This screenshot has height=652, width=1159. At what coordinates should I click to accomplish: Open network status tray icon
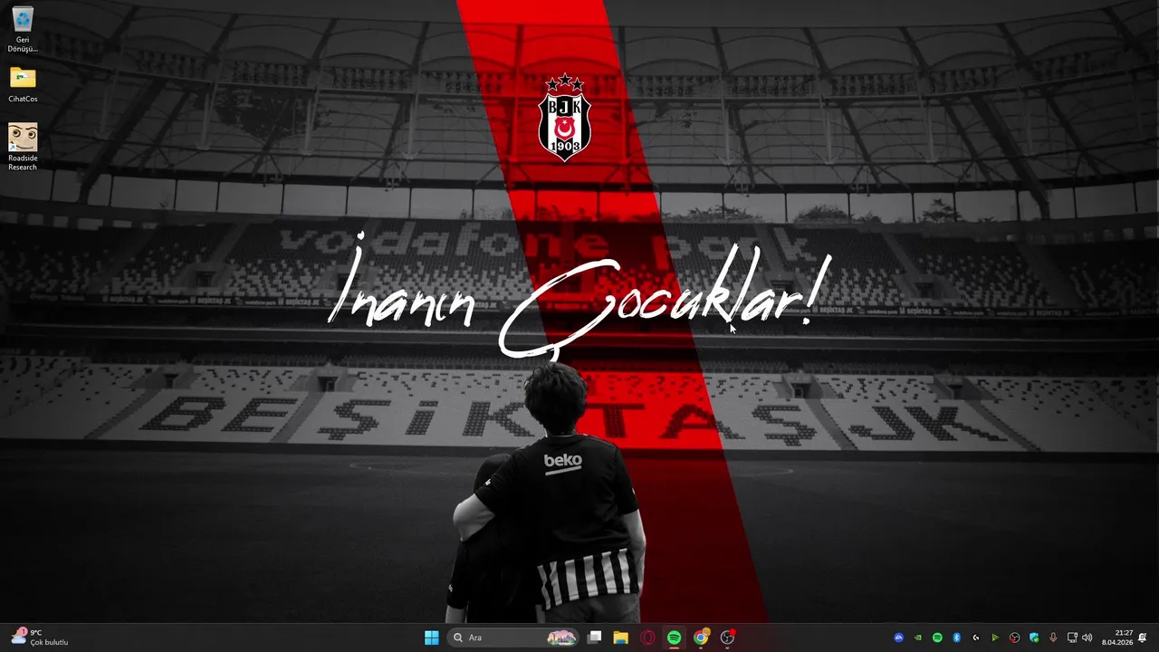(1072, 638)
